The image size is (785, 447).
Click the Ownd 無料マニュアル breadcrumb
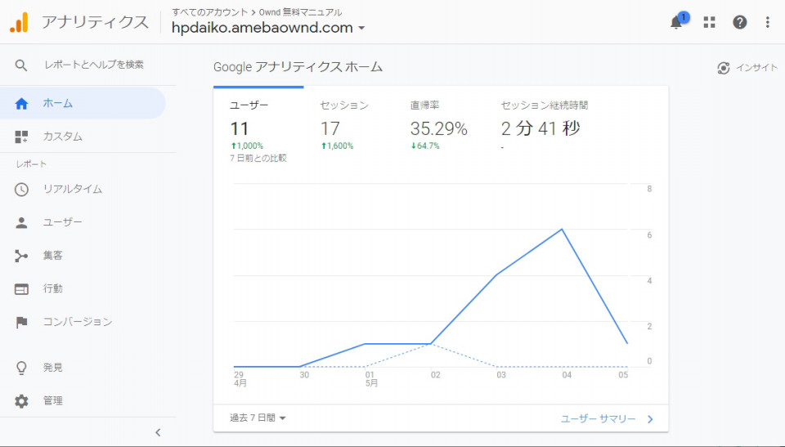point(300,12)
